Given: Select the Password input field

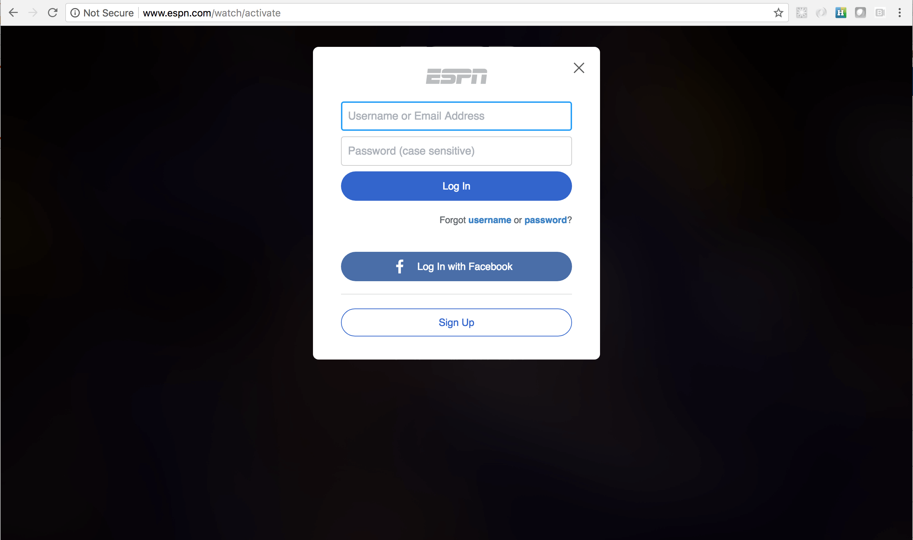Looking at the screenshot, I should 456,150.
